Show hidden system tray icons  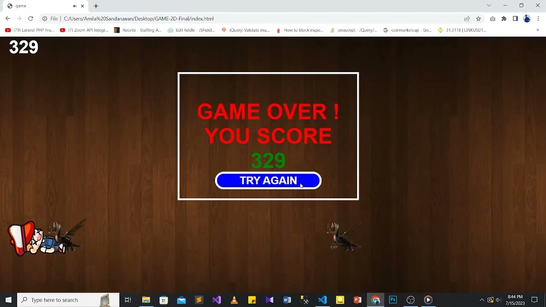tap(482, 300)
